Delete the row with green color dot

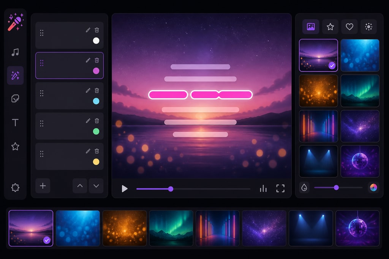pyautogui.click(x=97, y=121)
